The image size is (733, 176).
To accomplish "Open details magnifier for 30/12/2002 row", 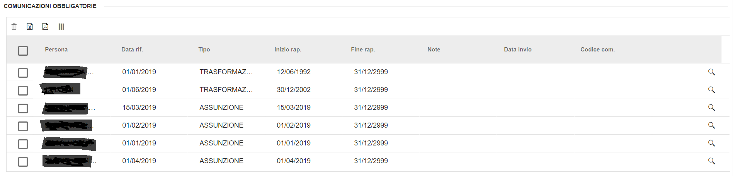I will 711,90.
